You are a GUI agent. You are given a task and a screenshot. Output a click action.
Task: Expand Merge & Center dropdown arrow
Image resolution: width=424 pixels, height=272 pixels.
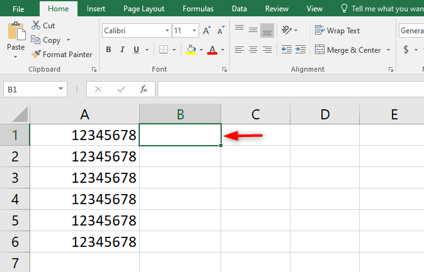coord(388,50)
